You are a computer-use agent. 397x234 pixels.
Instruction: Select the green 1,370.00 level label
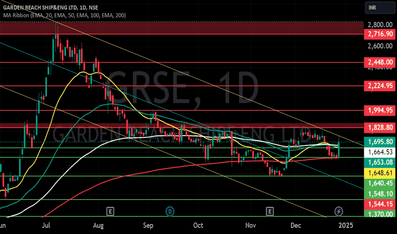point(380,214)
